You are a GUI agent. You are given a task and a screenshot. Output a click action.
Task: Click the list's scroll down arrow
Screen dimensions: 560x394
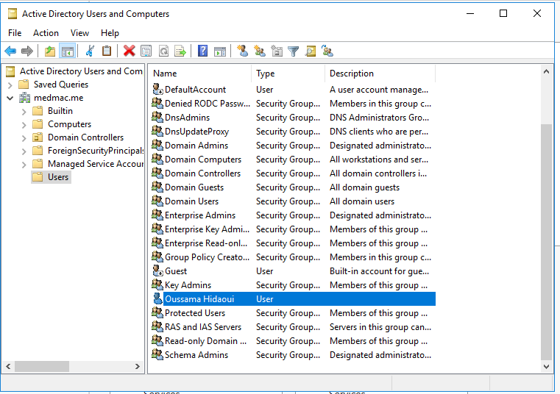tap(546, 367)
